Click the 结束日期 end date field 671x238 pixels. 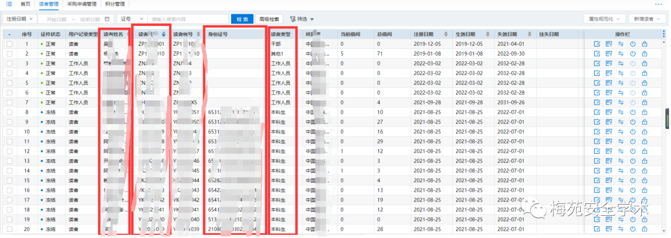click(90, 19)
